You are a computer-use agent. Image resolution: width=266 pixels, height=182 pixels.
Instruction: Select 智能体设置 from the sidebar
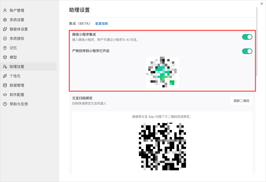click(28, 29)
